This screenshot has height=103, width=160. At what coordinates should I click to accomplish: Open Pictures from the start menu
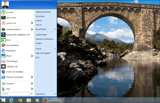pos(39,20)
